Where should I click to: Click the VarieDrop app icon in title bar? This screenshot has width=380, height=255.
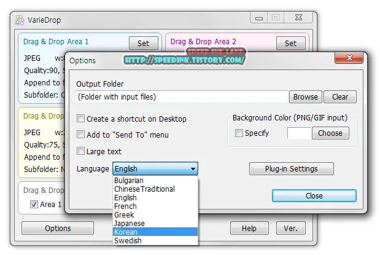point(20,20)
